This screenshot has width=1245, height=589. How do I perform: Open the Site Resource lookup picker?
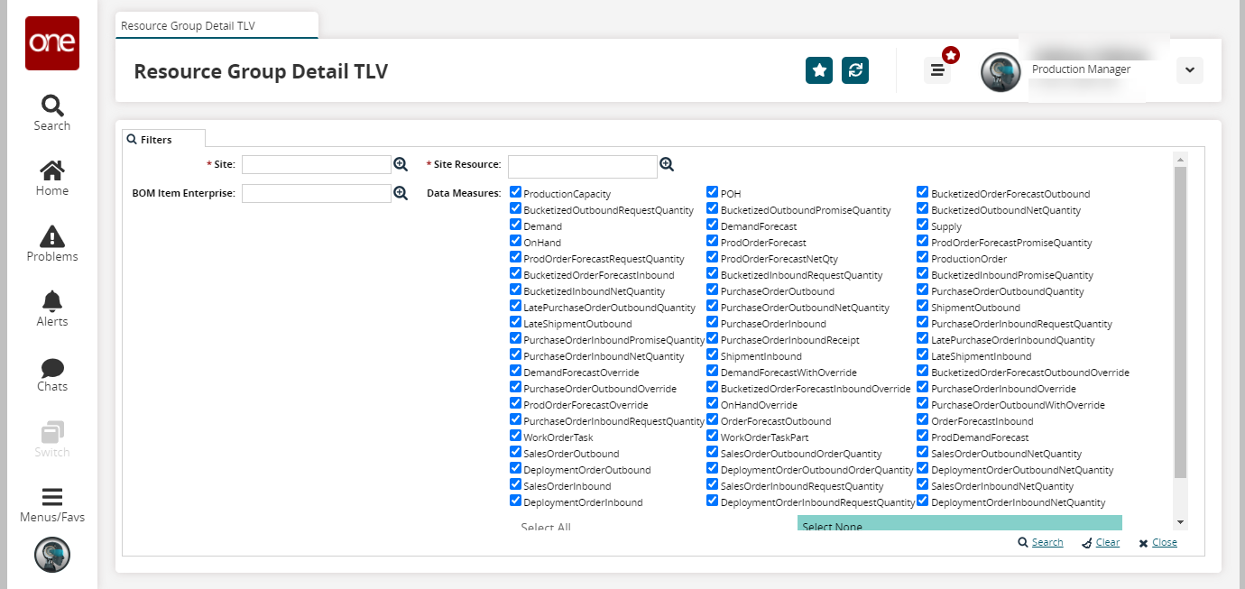[x=667, y=164]
